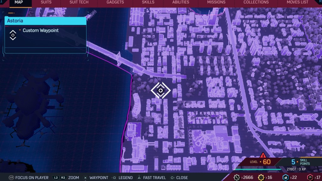The height and width of the screenshot is (181, 322).
Task: Select the Abilities tab
Action: tap(180, 2)
